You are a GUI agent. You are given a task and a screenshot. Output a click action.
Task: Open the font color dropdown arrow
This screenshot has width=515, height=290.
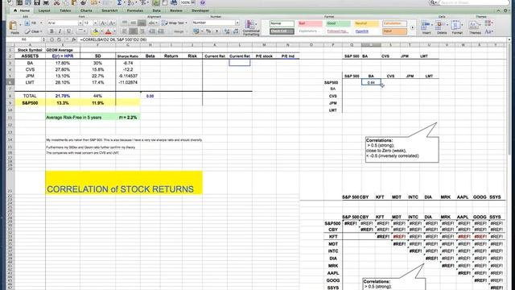tap(114, 31)
